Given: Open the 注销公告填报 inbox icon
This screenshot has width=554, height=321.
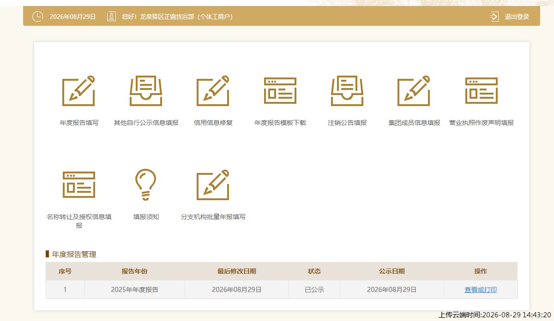Looking at the screenshot, I should [347, 91].
